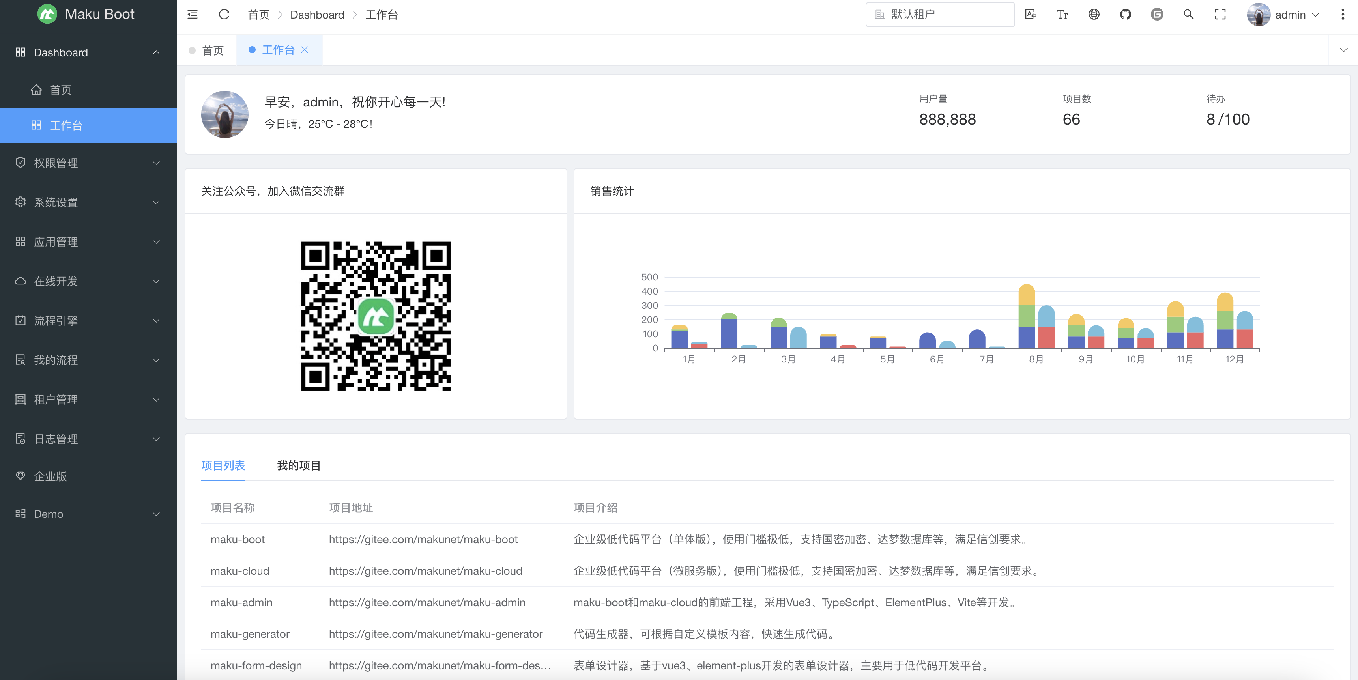
Task: Click the maku-boot gitee URL
Action: [423, 539]
